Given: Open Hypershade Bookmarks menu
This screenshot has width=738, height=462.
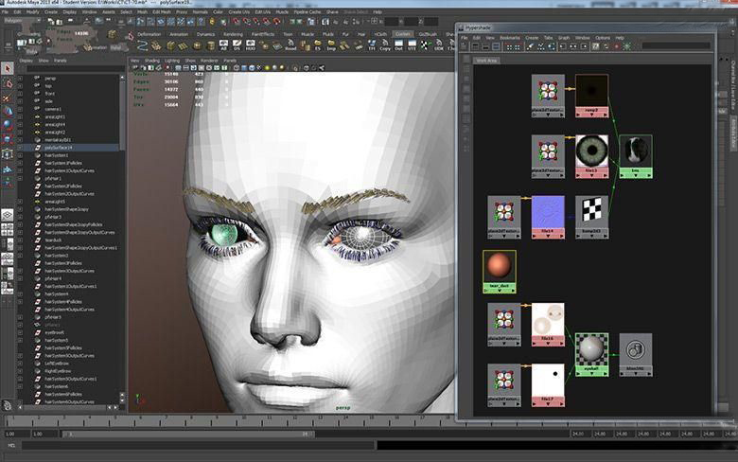Looking at the screenshot, I should 510,38.
